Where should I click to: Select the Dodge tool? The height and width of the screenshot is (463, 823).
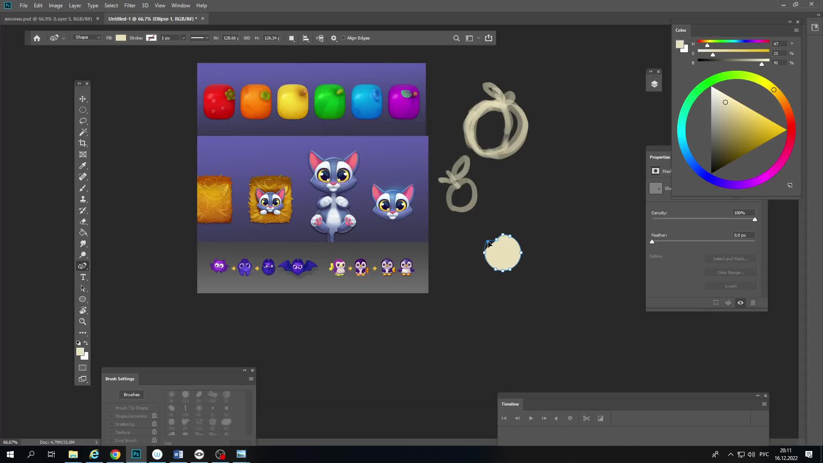point(83,255)
